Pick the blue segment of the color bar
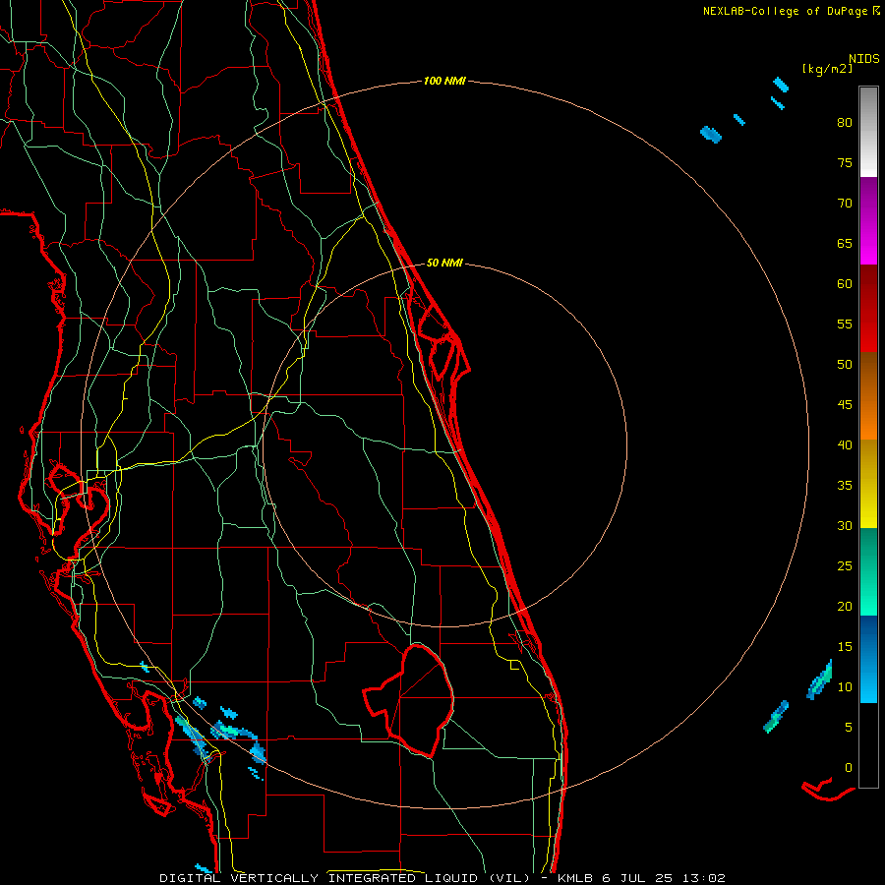Screen dimensions: 885x885 (x=868, y=659)
